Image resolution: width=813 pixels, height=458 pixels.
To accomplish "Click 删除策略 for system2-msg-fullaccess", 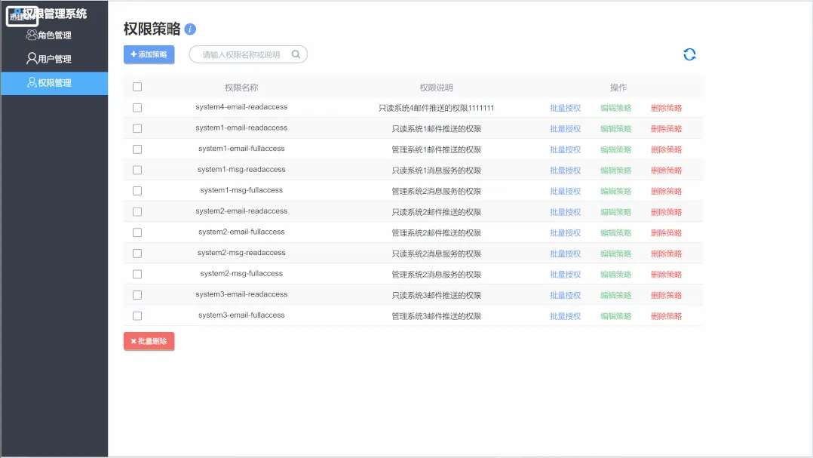I will coord(666,274).
